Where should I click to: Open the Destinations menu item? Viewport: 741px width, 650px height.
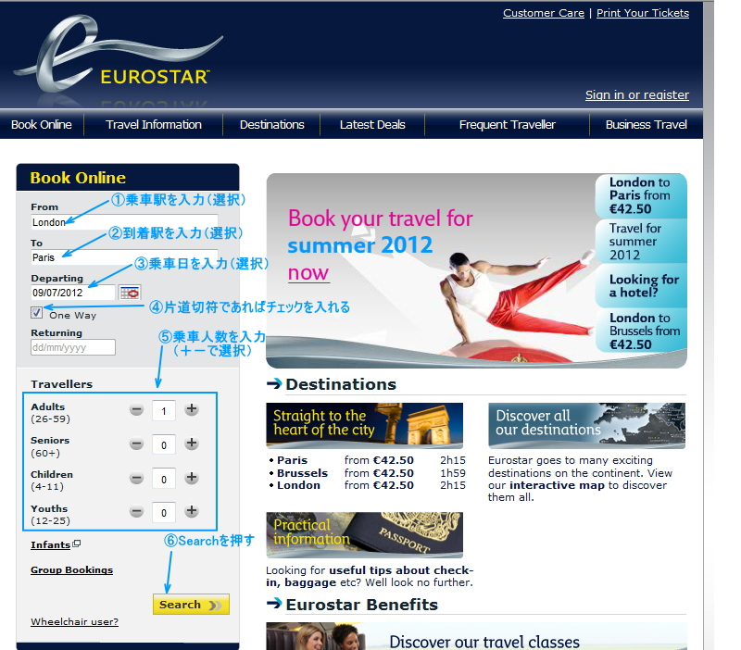pyautogui.click(x=271, y=125)
